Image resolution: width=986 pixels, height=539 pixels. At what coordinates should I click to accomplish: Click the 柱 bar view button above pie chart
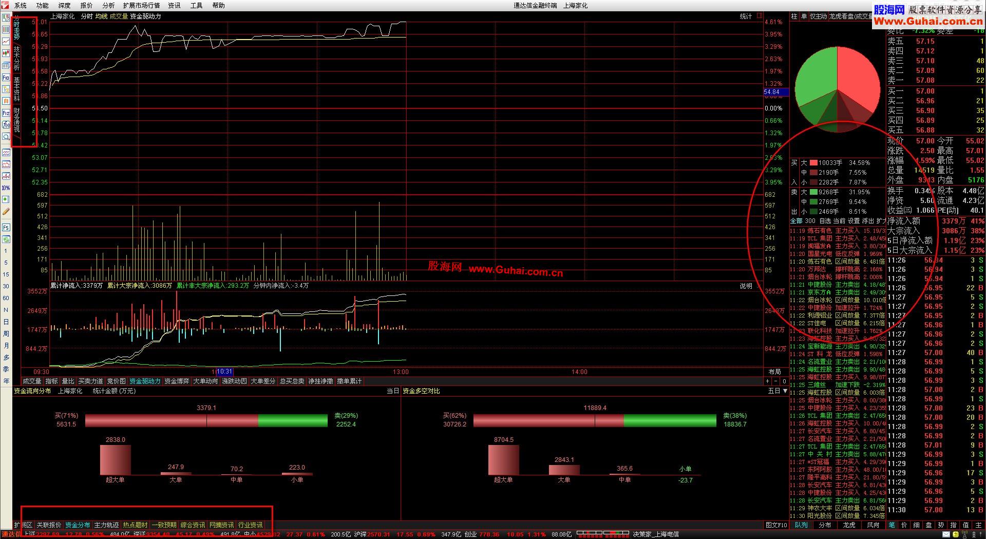tap(794, 16)
